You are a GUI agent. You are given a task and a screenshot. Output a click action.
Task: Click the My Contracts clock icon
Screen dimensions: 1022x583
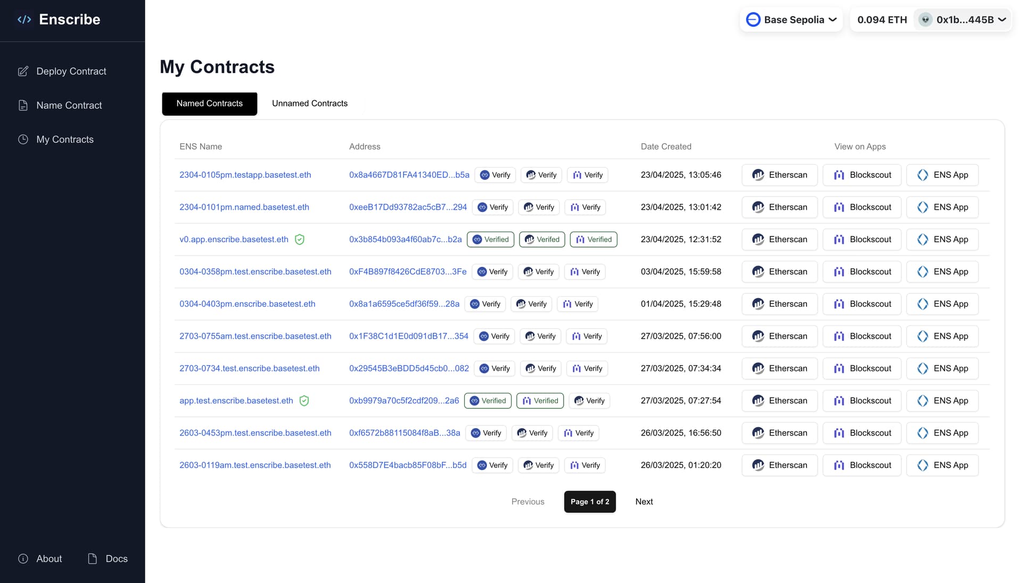(x=23, y=139)
